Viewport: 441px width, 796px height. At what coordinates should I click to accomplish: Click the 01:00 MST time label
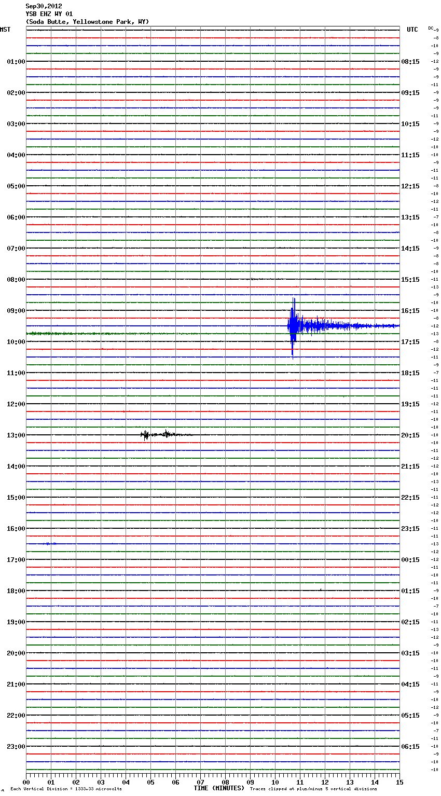[x=16, y=62]
